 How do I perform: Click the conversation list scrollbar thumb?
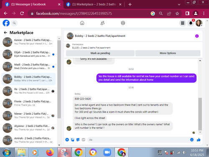click(59, 79)
